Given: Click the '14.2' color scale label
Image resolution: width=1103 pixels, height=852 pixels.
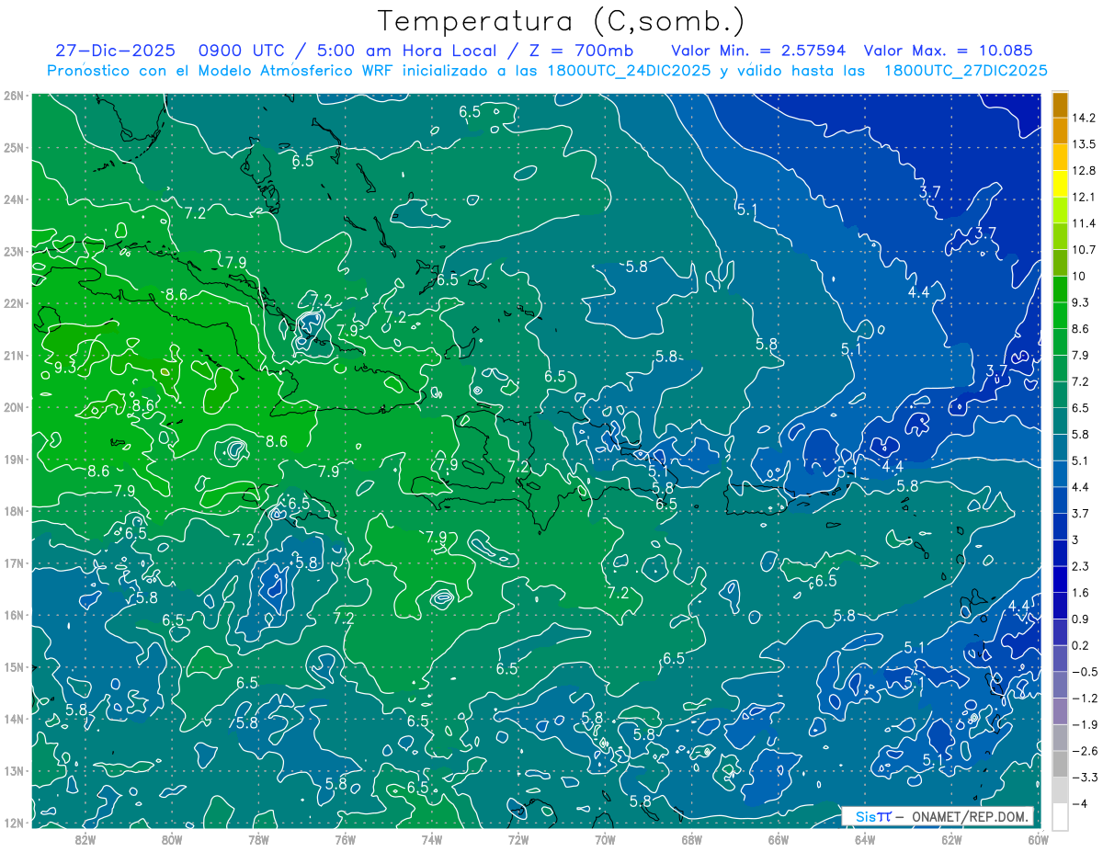Looking at the screenshot, I should pos(1083,118).
